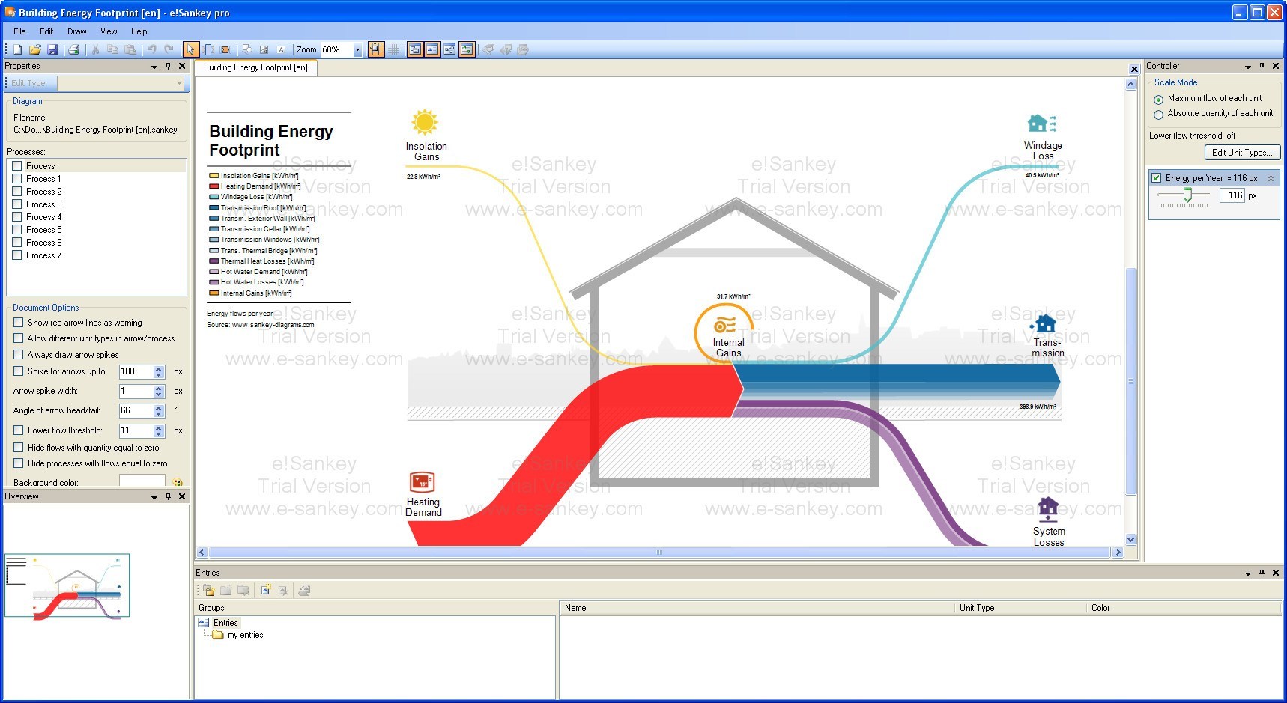
Task: Enable Always draw arrow spikes
Action: [x=19, y=355]
